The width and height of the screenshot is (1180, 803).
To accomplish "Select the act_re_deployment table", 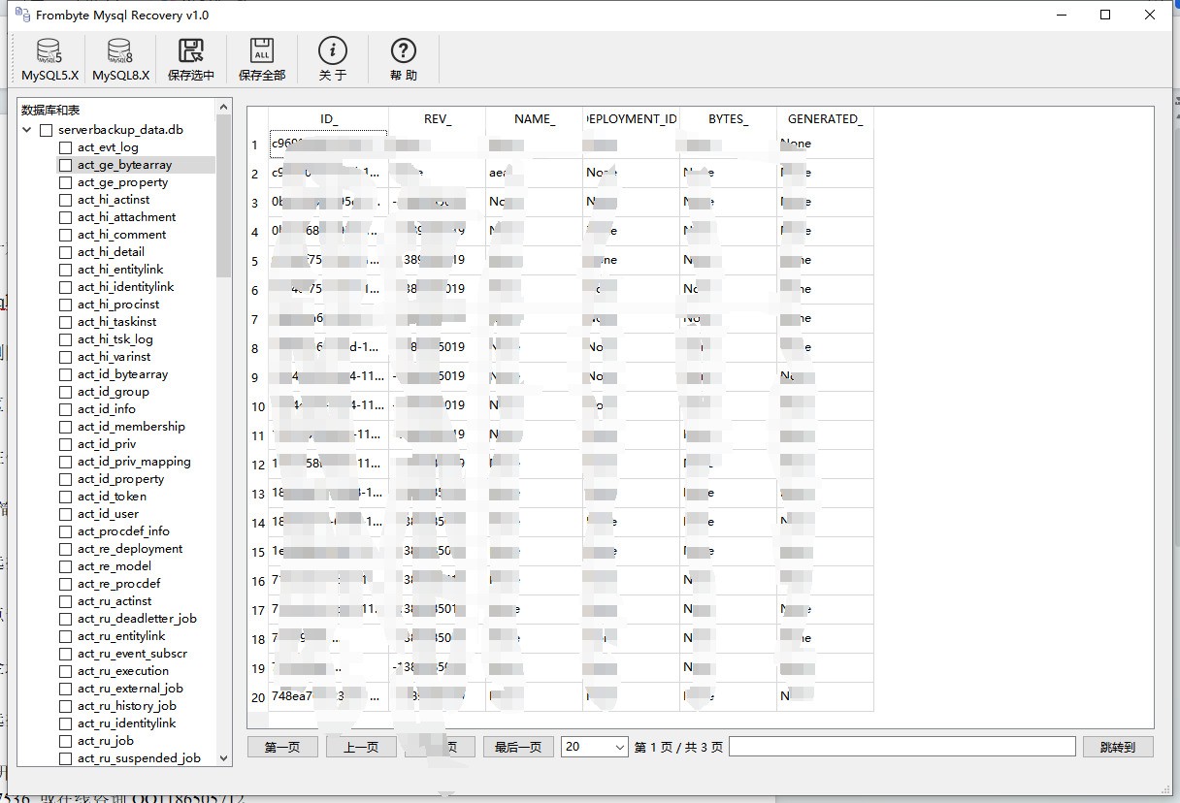I will click(130, 549).
